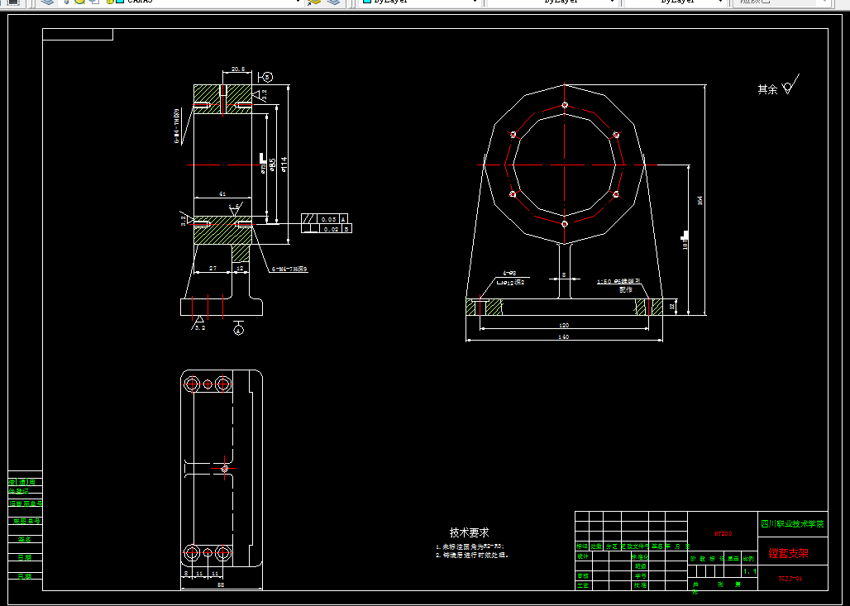This screenshot has height=606, width=850.
Task: Select the 工艺 title block label
Action: [x=583, y=586]
